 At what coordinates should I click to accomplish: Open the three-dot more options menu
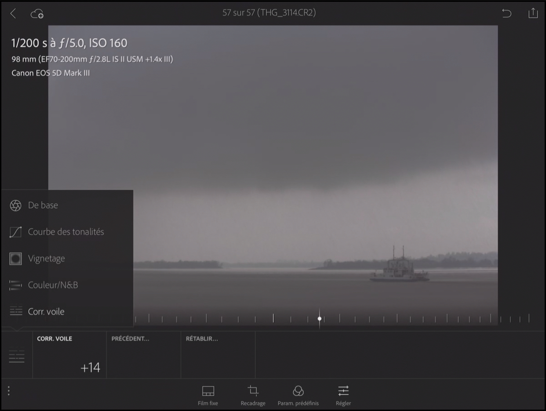(x=9, y=391)
